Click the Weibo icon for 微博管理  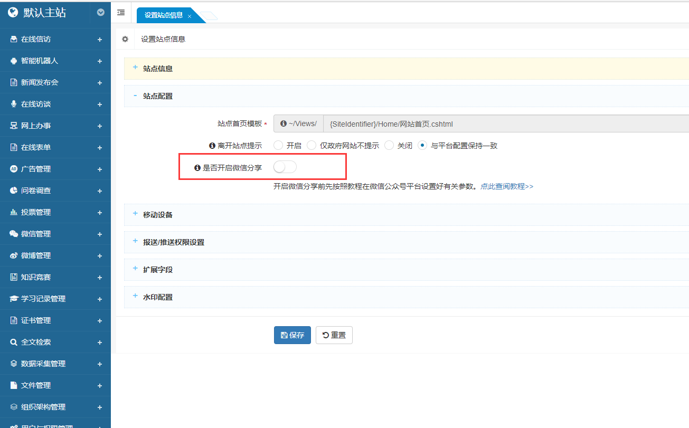[x=14, y=255]
